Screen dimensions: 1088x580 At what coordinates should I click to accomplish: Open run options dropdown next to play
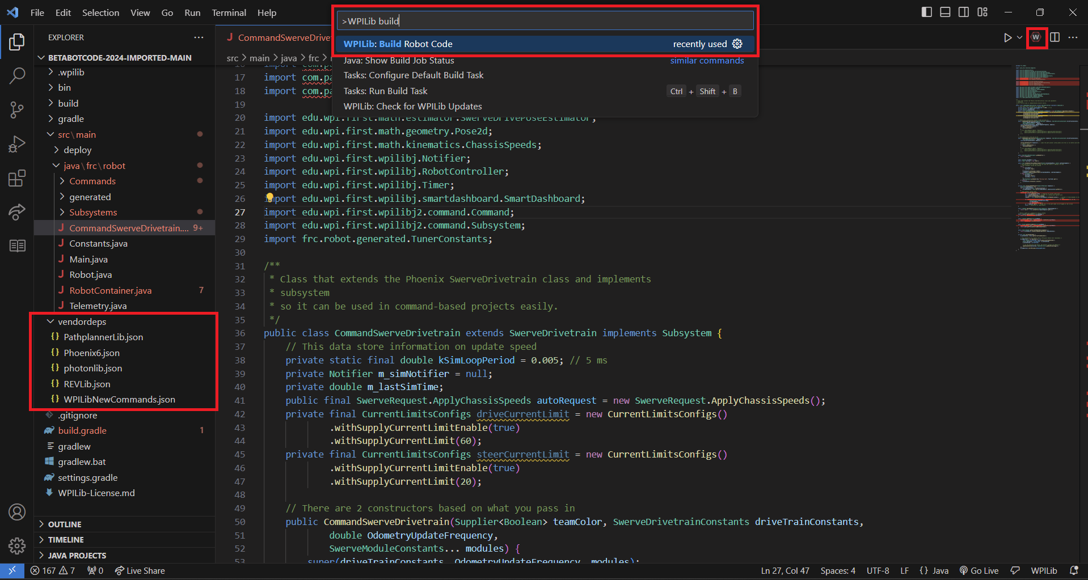pyautogui.click(x=1019, y=37)
